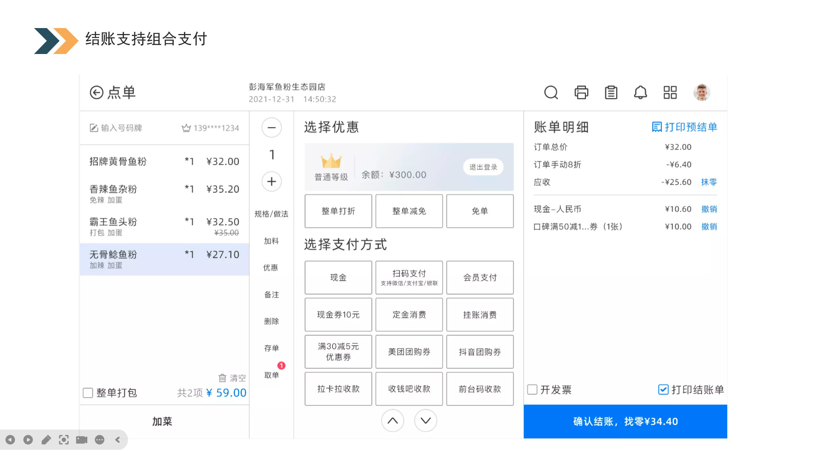Choose 扫码支付 payment method
Image resolution: width=817 pixels, height=458 pixels.
(x=409, y=278)
